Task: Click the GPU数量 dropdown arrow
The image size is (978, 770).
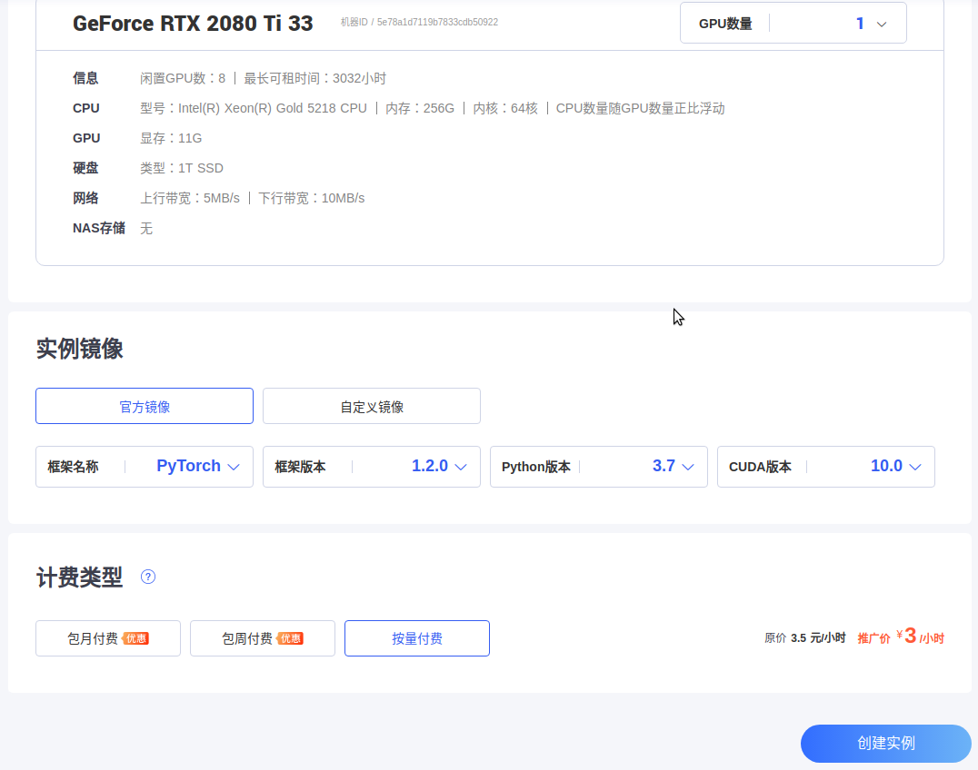Action: click(x=880, y=23)
